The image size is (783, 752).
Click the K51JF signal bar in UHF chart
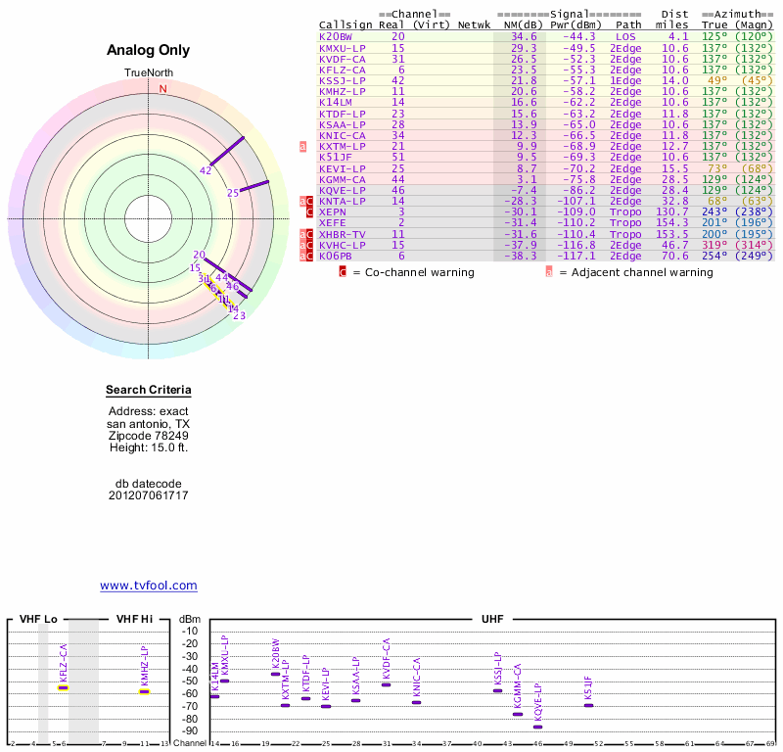click(588, 705)
